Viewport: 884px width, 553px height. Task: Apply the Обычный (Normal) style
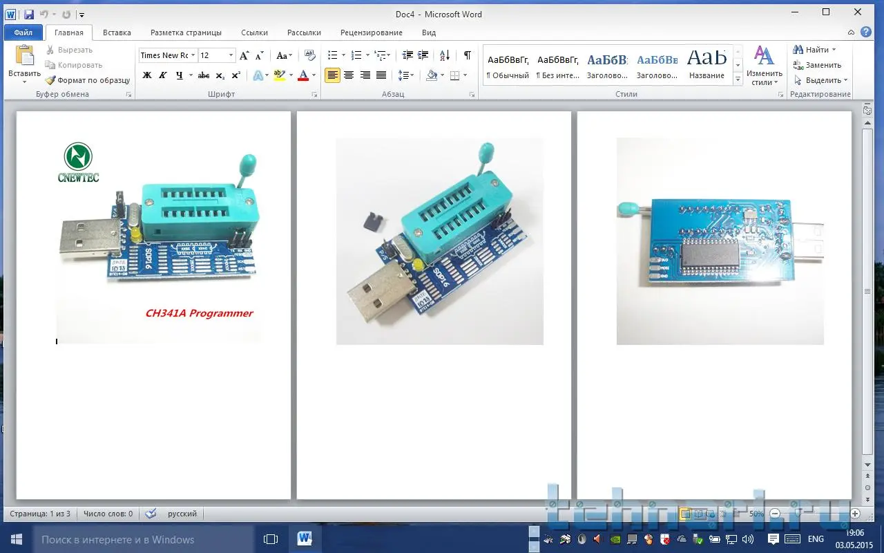click(508, 65)
